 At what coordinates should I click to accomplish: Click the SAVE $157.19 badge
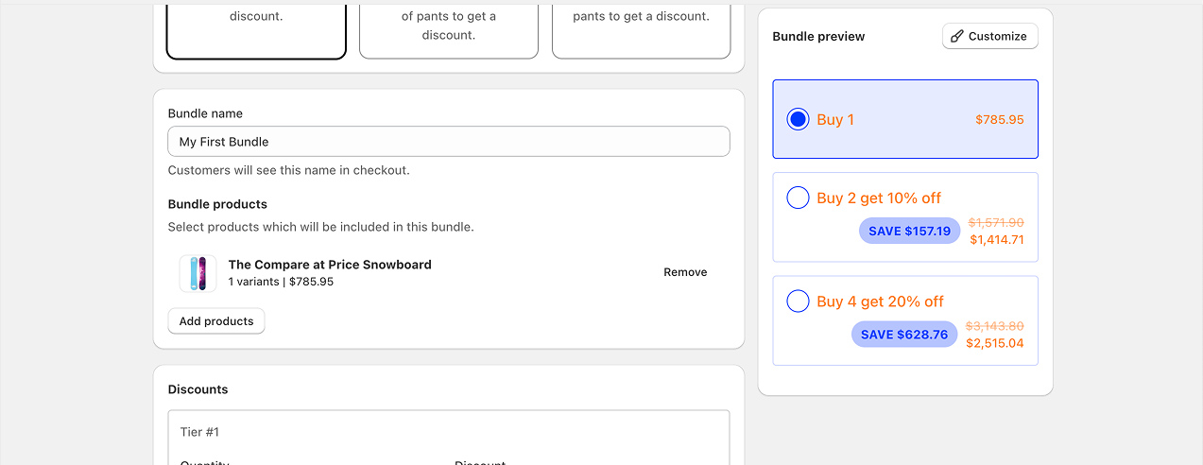pos(909,232)
